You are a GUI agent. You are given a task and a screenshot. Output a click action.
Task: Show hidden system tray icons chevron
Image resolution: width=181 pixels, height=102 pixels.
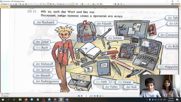point(147,99)
